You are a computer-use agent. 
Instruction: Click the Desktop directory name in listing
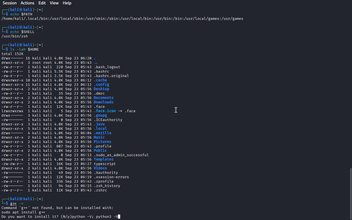[101, 89]
